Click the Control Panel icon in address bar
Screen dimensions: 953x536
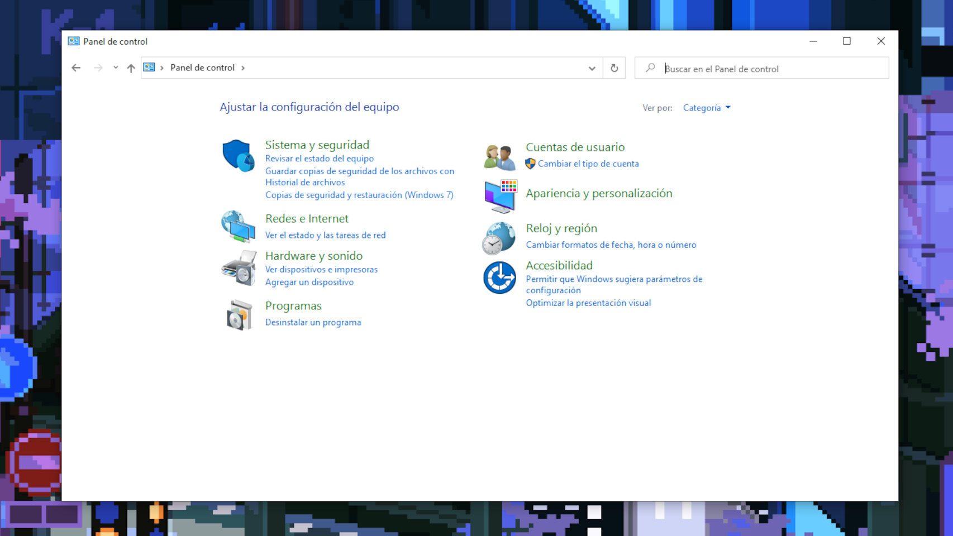tap(148, 67)
